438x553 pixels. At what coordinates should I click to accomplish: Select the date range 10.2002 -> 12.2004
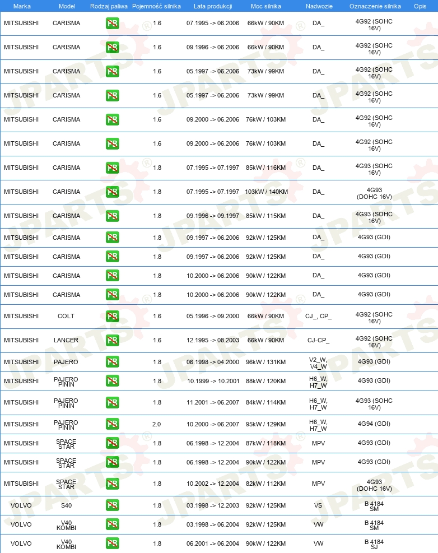(x=213, y=484)
